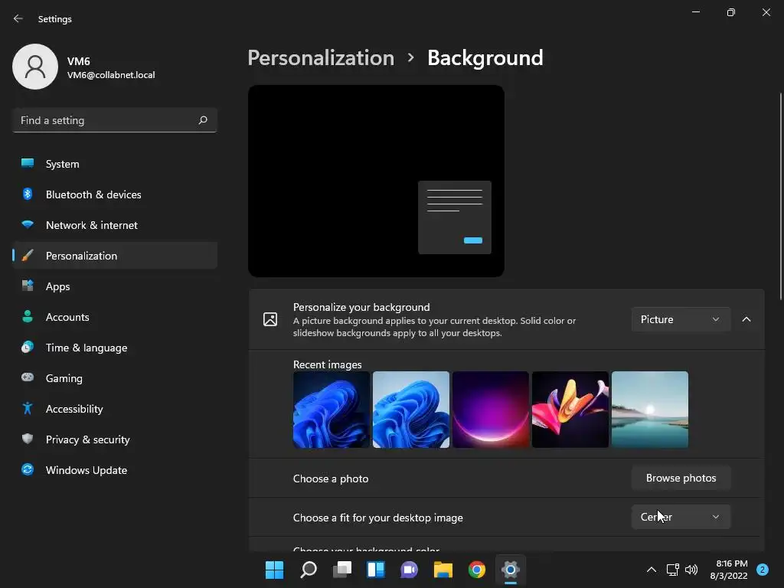Image resolution: width=784 pixels, height=588 pixels.
Task: Select the lake sunrise recent image
Action: click(x=650, y=410)
